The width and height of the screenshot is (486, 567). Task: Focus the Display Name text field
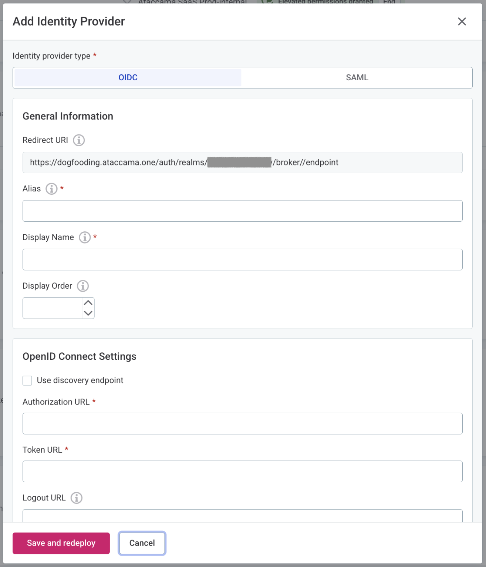tap(242, 259)
